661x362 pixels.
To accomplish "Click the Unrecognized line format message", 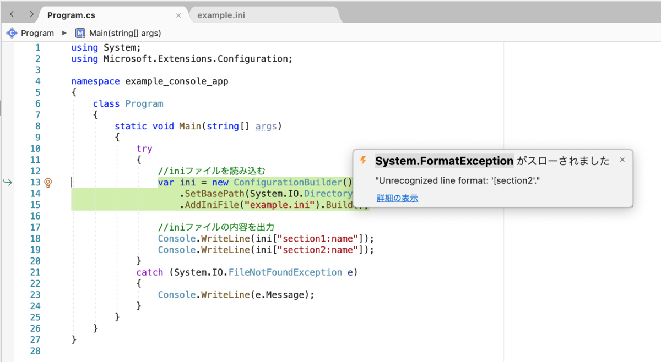I will (457, 181).
